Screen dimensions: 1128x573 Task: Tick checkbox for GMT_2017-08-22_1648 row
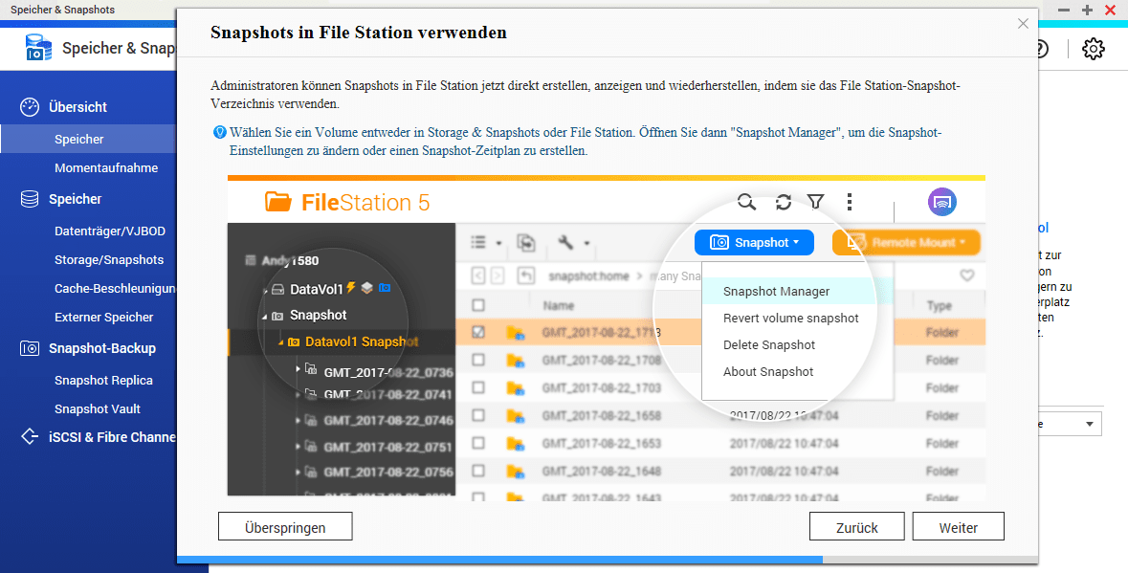pos(478,471)
